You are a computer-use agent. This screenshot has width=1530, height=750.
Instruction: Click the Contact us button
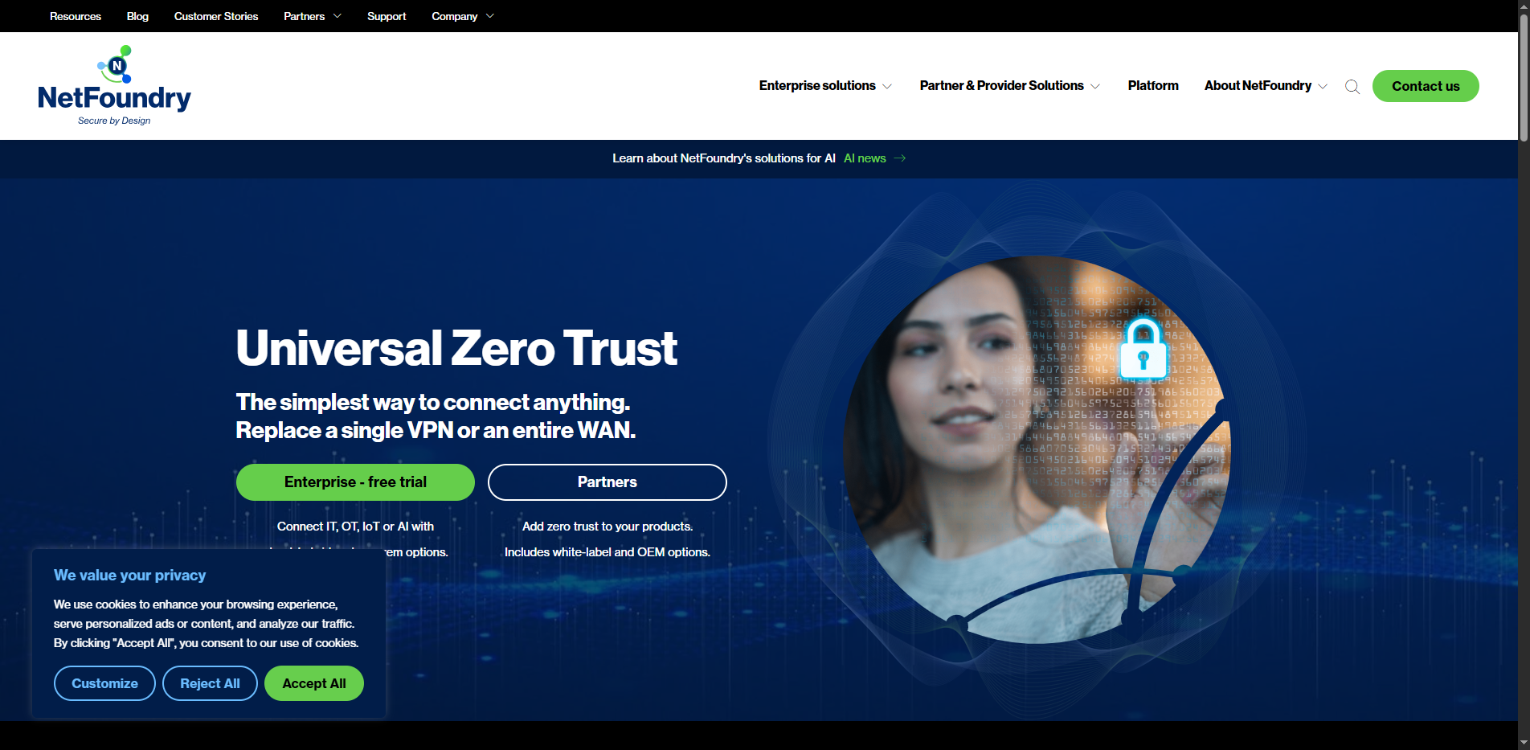click(x=1426, y=86)
